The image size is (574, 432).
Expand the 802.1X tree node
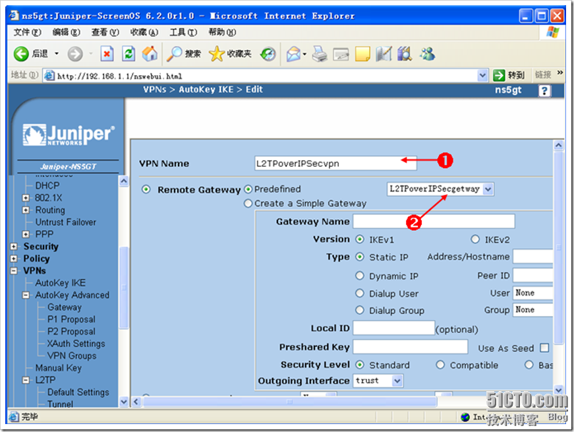pyautogui.click(x=26, y=198)
